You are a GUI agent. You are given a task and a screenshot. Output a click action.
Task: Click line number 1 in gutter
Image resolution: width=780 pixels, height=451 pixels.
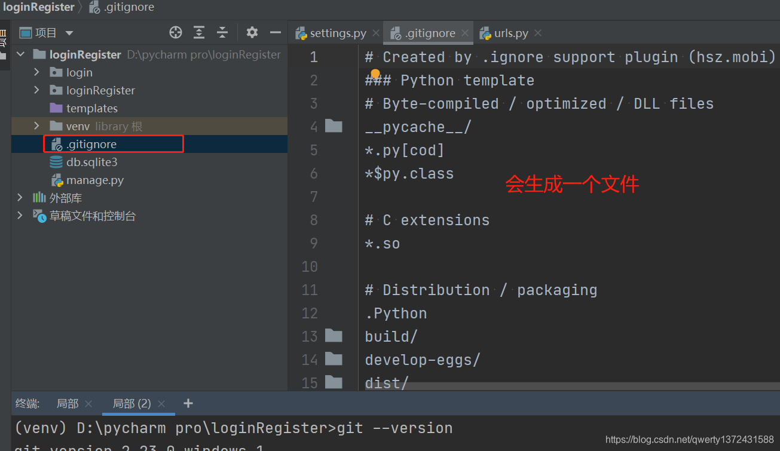[x=314, y=57]
